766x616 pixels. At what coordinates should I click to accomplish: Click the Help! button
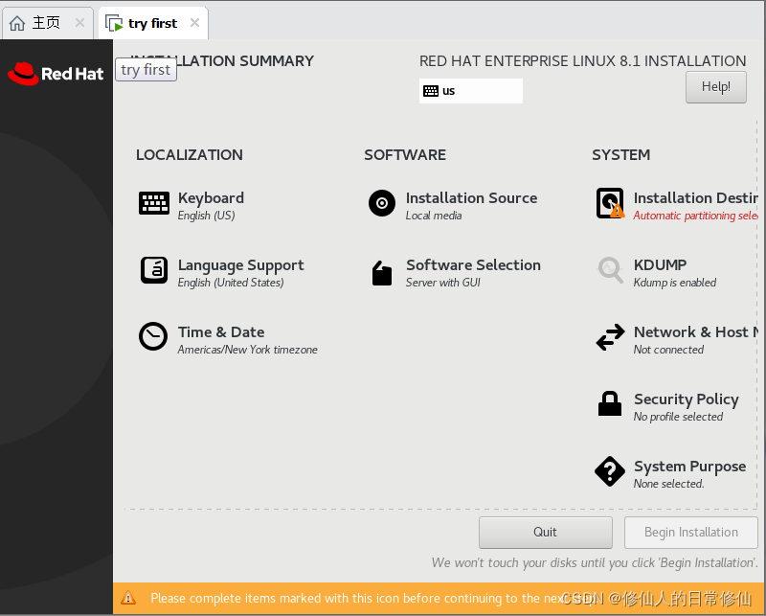[715, 87]
